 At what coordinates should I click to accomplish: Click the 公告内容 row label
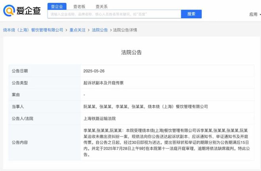pos(20,143)
